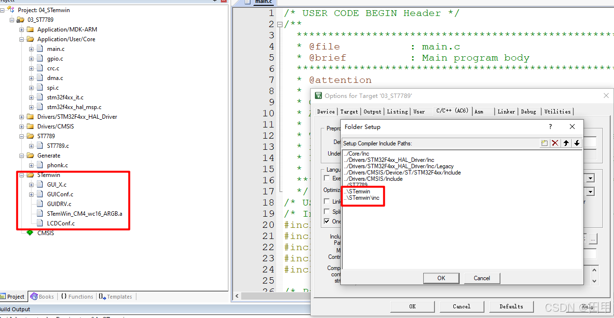Click the green CMSIS component icon
Viewport: 614px width, 318px height.
(x=30, y=233)
